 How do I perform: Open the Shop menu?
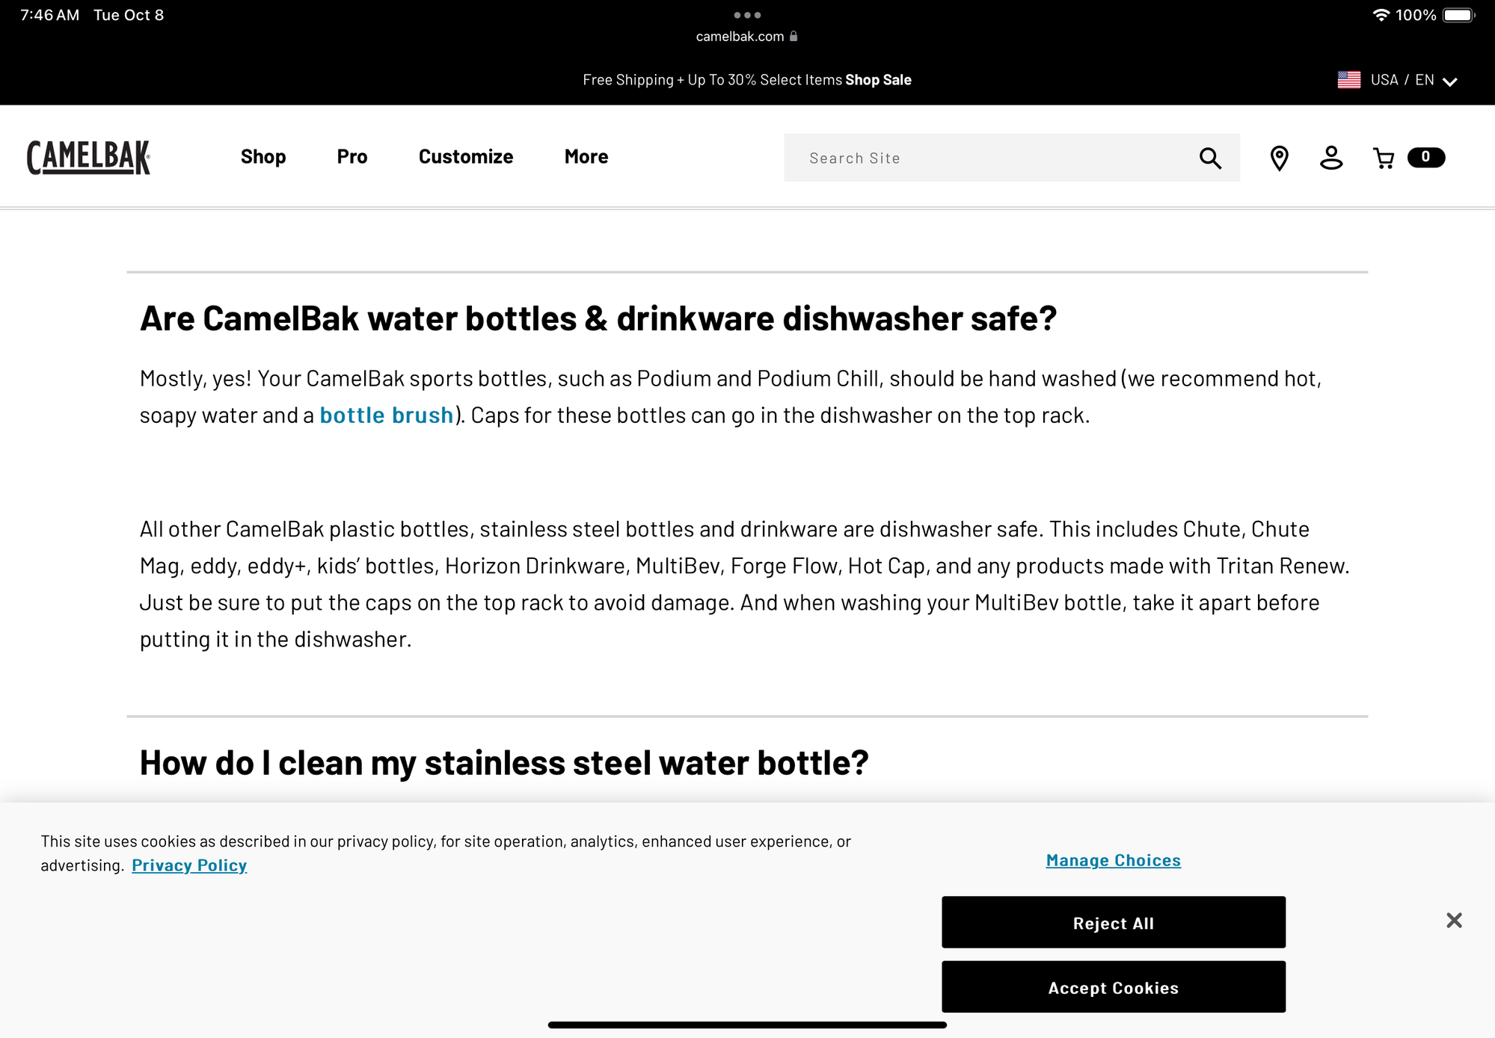click(x=263, y=157)
